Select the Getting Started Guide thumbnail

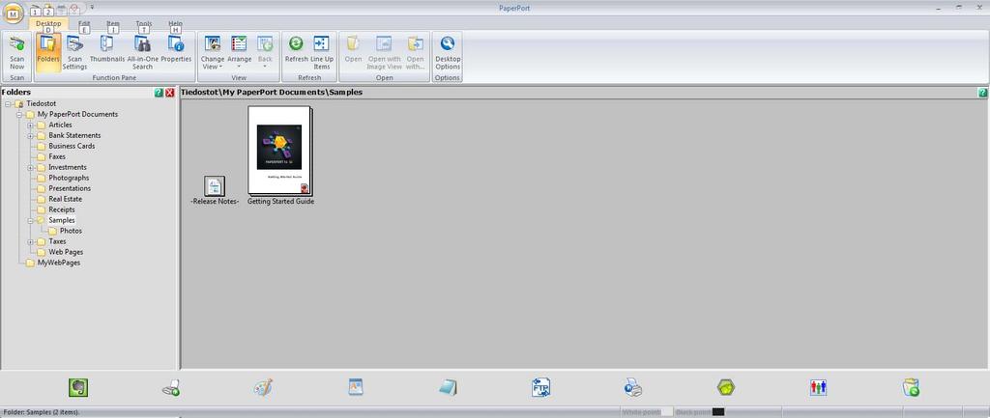tap(280, 152)
